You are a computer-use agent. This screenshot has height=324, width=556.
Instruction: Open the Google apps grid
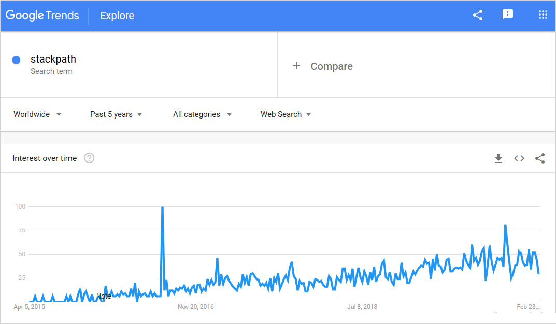click(x=543, y=15)
